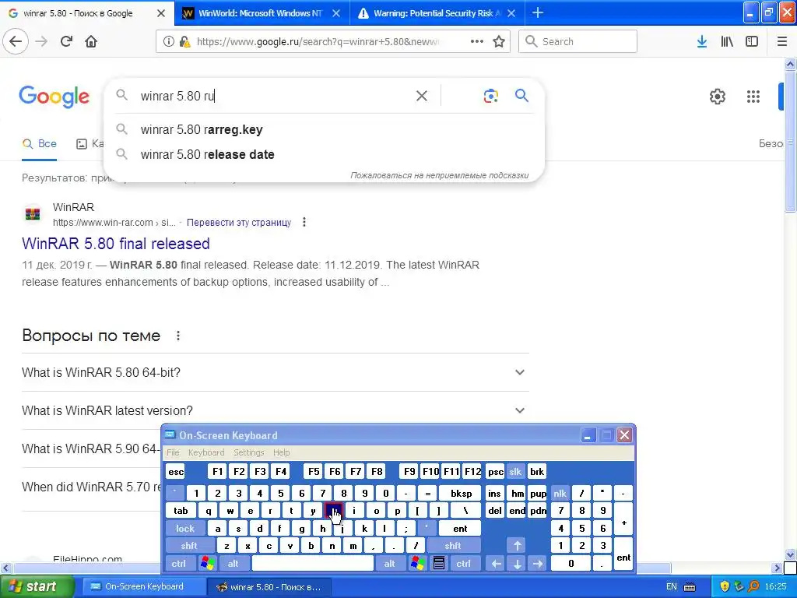Select the Firefox winrar 5.80 taskbar button
This screenshot has height=598, width=797.
(x=269, y=587)
